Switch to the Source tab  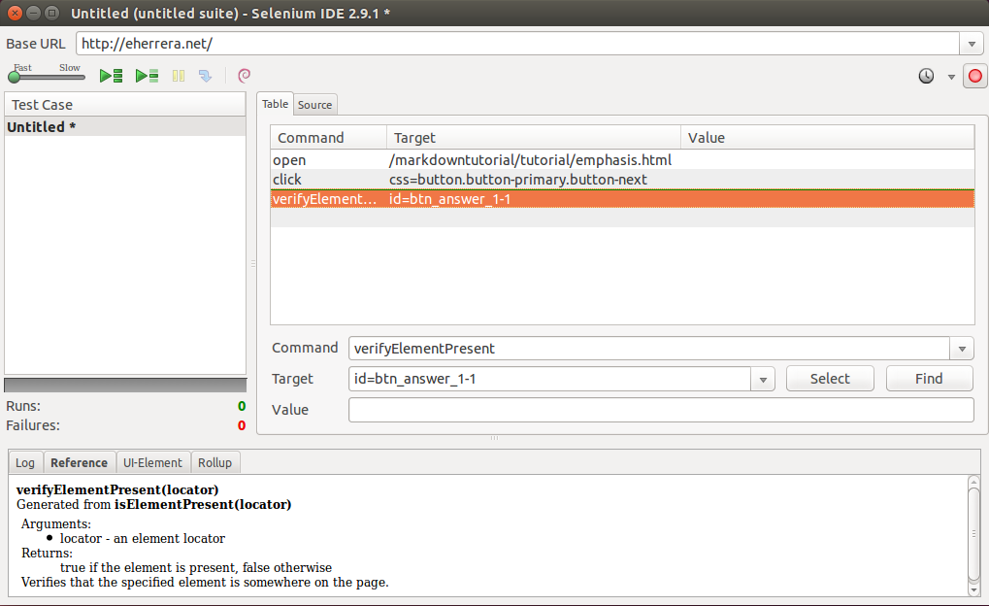point(314,105)
